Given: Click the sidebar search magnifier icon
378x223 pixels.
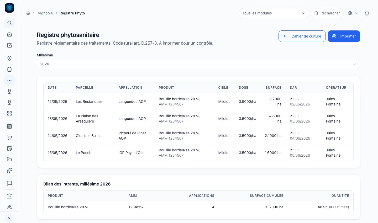Looking at the screenshot, I should point(9,23).
